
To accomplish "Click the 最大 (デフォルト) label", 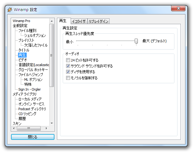I will [155, 41].
